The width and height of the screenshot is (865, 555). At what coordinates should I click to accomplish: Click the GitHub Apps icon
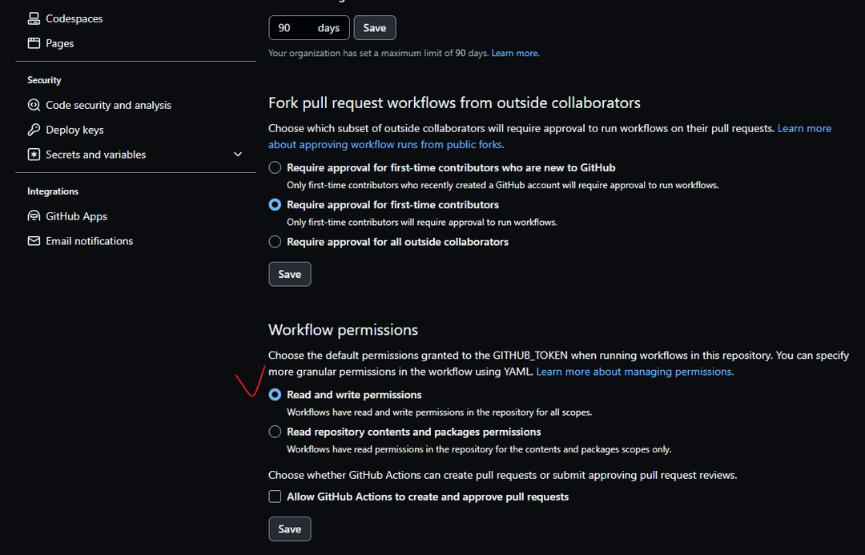34,216
